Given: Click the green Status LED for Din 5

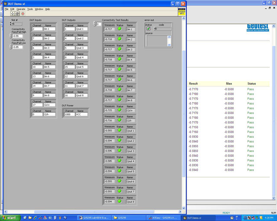Looking at the screenshot, I should 119,69.
